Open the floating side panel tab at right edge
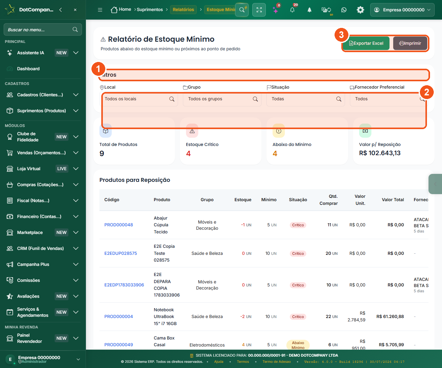 coord(435,184)
